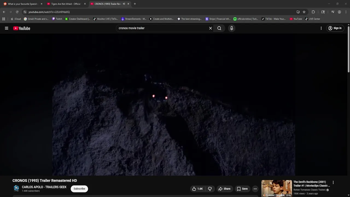Open Rotten Tomatoes Classic Trailers channel
Screen dimensions: 350x197
point(309,190)
